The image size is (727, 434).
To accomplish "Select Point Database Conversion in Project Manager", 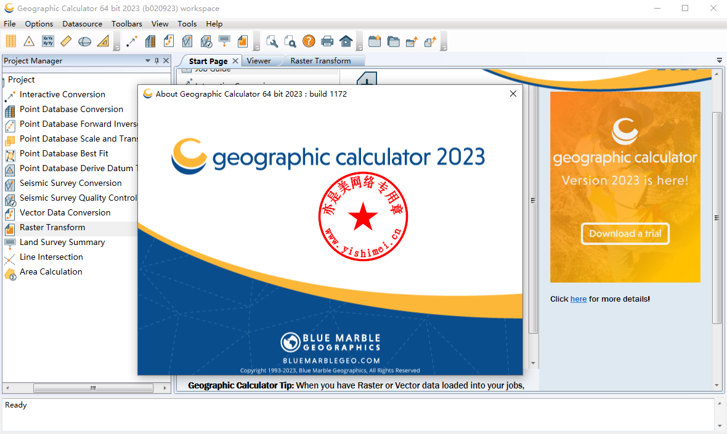I will (71, 110).
